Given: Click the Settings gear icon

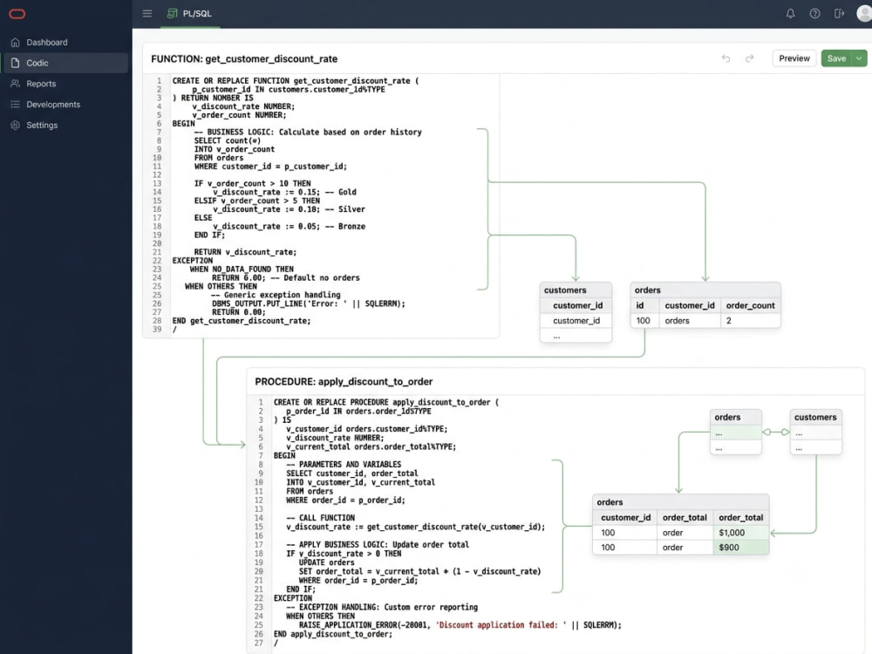Looking at the screenshot, I should click(16, 125).
